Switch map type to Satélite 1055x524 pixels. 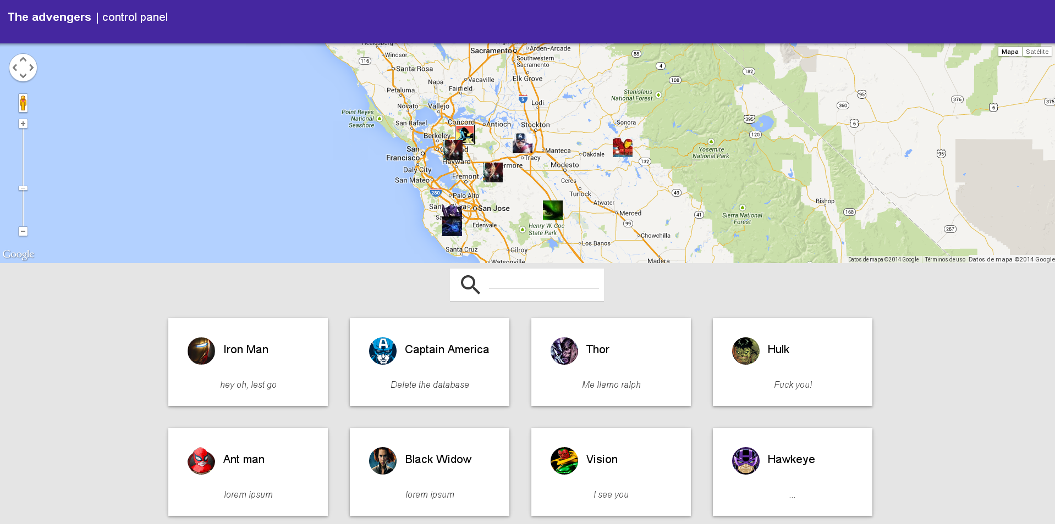pos(1037,52)
